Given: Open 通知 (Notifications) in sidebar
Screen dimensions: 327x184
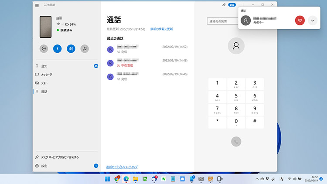Looking at the screenshot, I should pos(44,66).
